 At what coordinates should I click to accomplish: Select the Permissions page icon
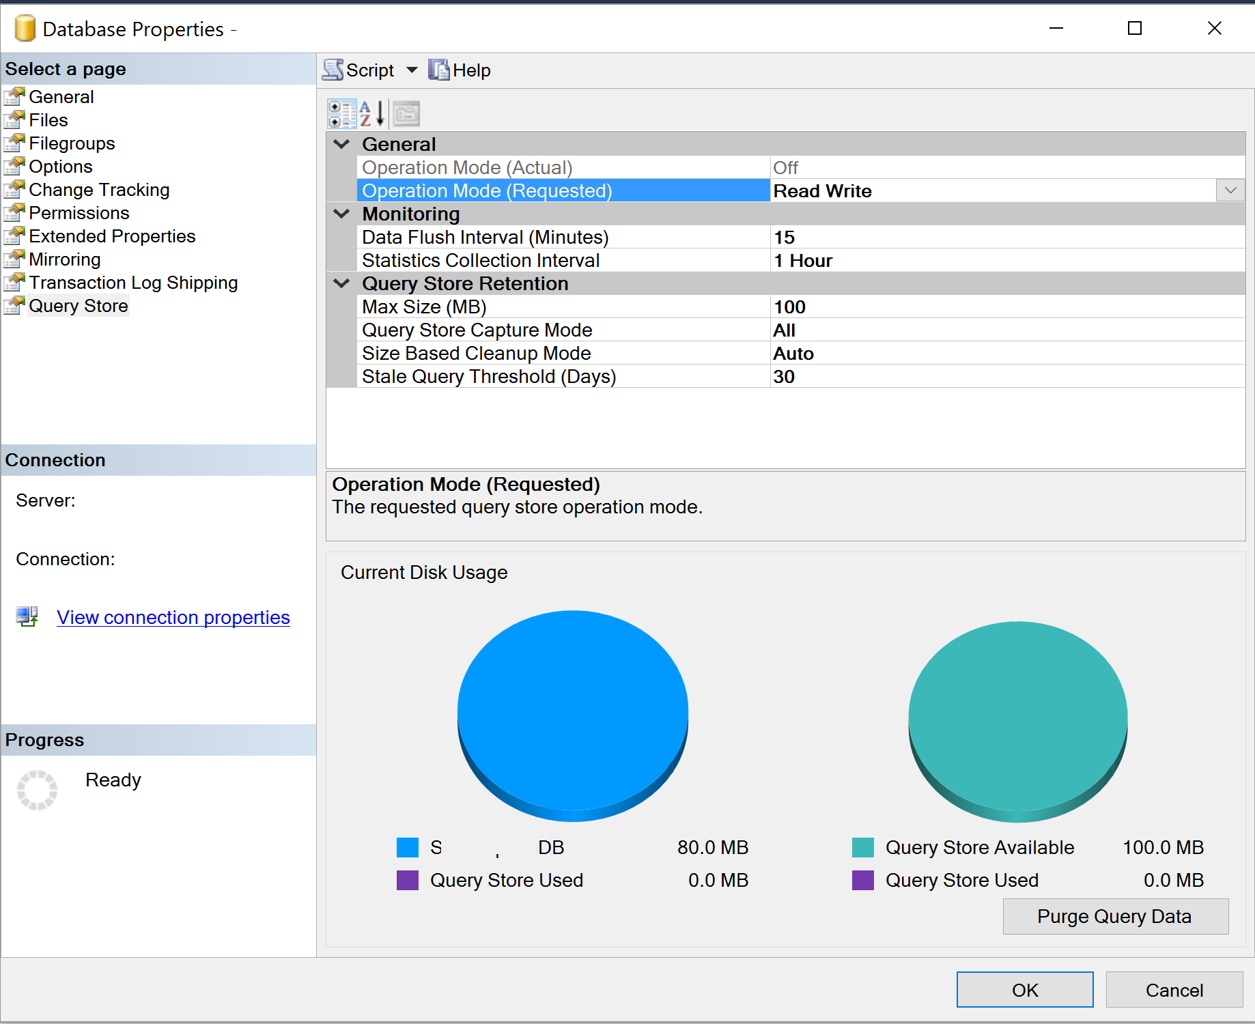click(x=14, y=213)
